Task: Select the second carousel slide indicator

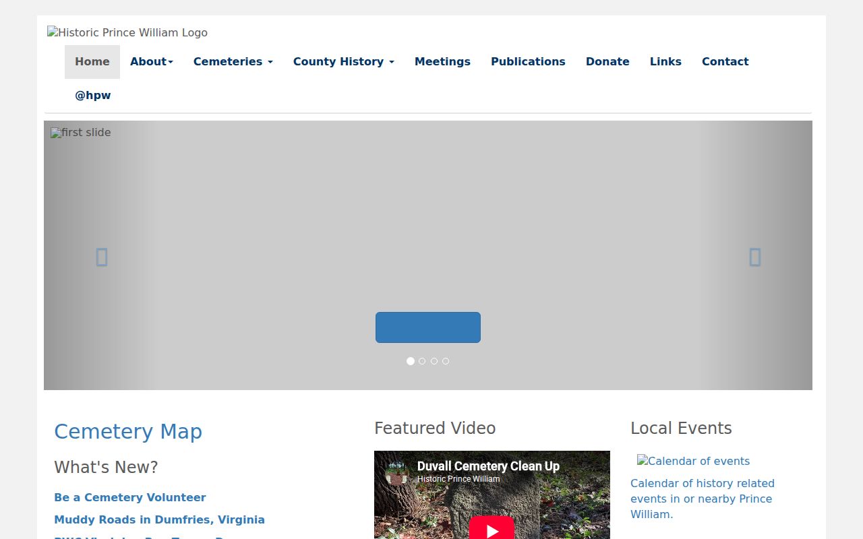Action: click(422, 361)
